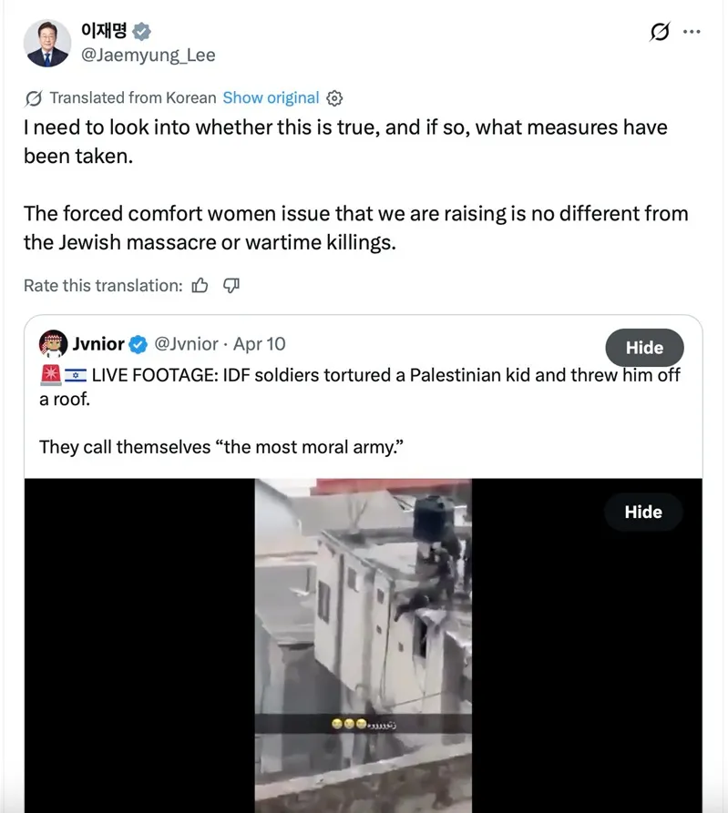Rate translation with thumbs down

click(231, 286)
